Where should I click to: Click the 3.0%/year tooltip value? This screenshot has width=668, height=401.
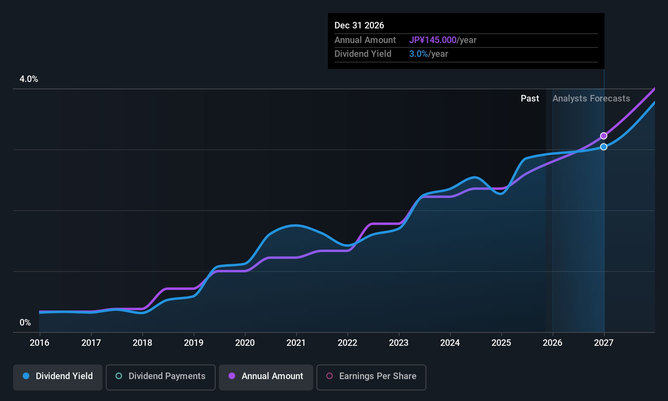click(x=428, y=54)
